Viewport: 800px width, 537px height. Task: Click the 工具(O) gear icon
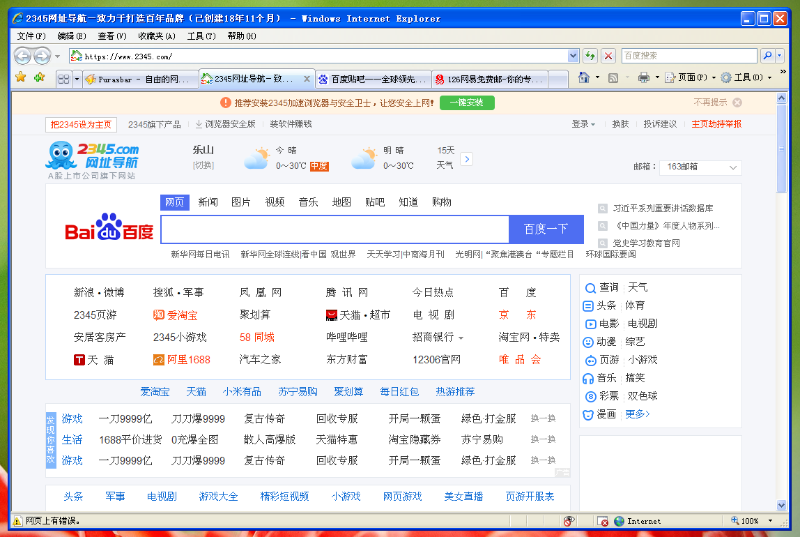point(726,77)
